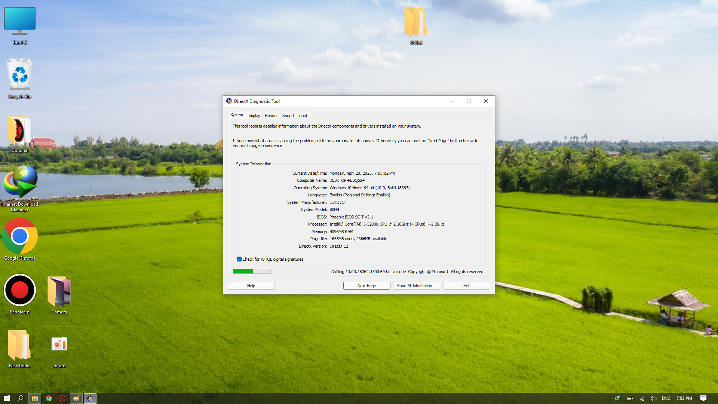Click the Next Page button
The height and width of the screenshot is (404, 718).
pos(367,286)
